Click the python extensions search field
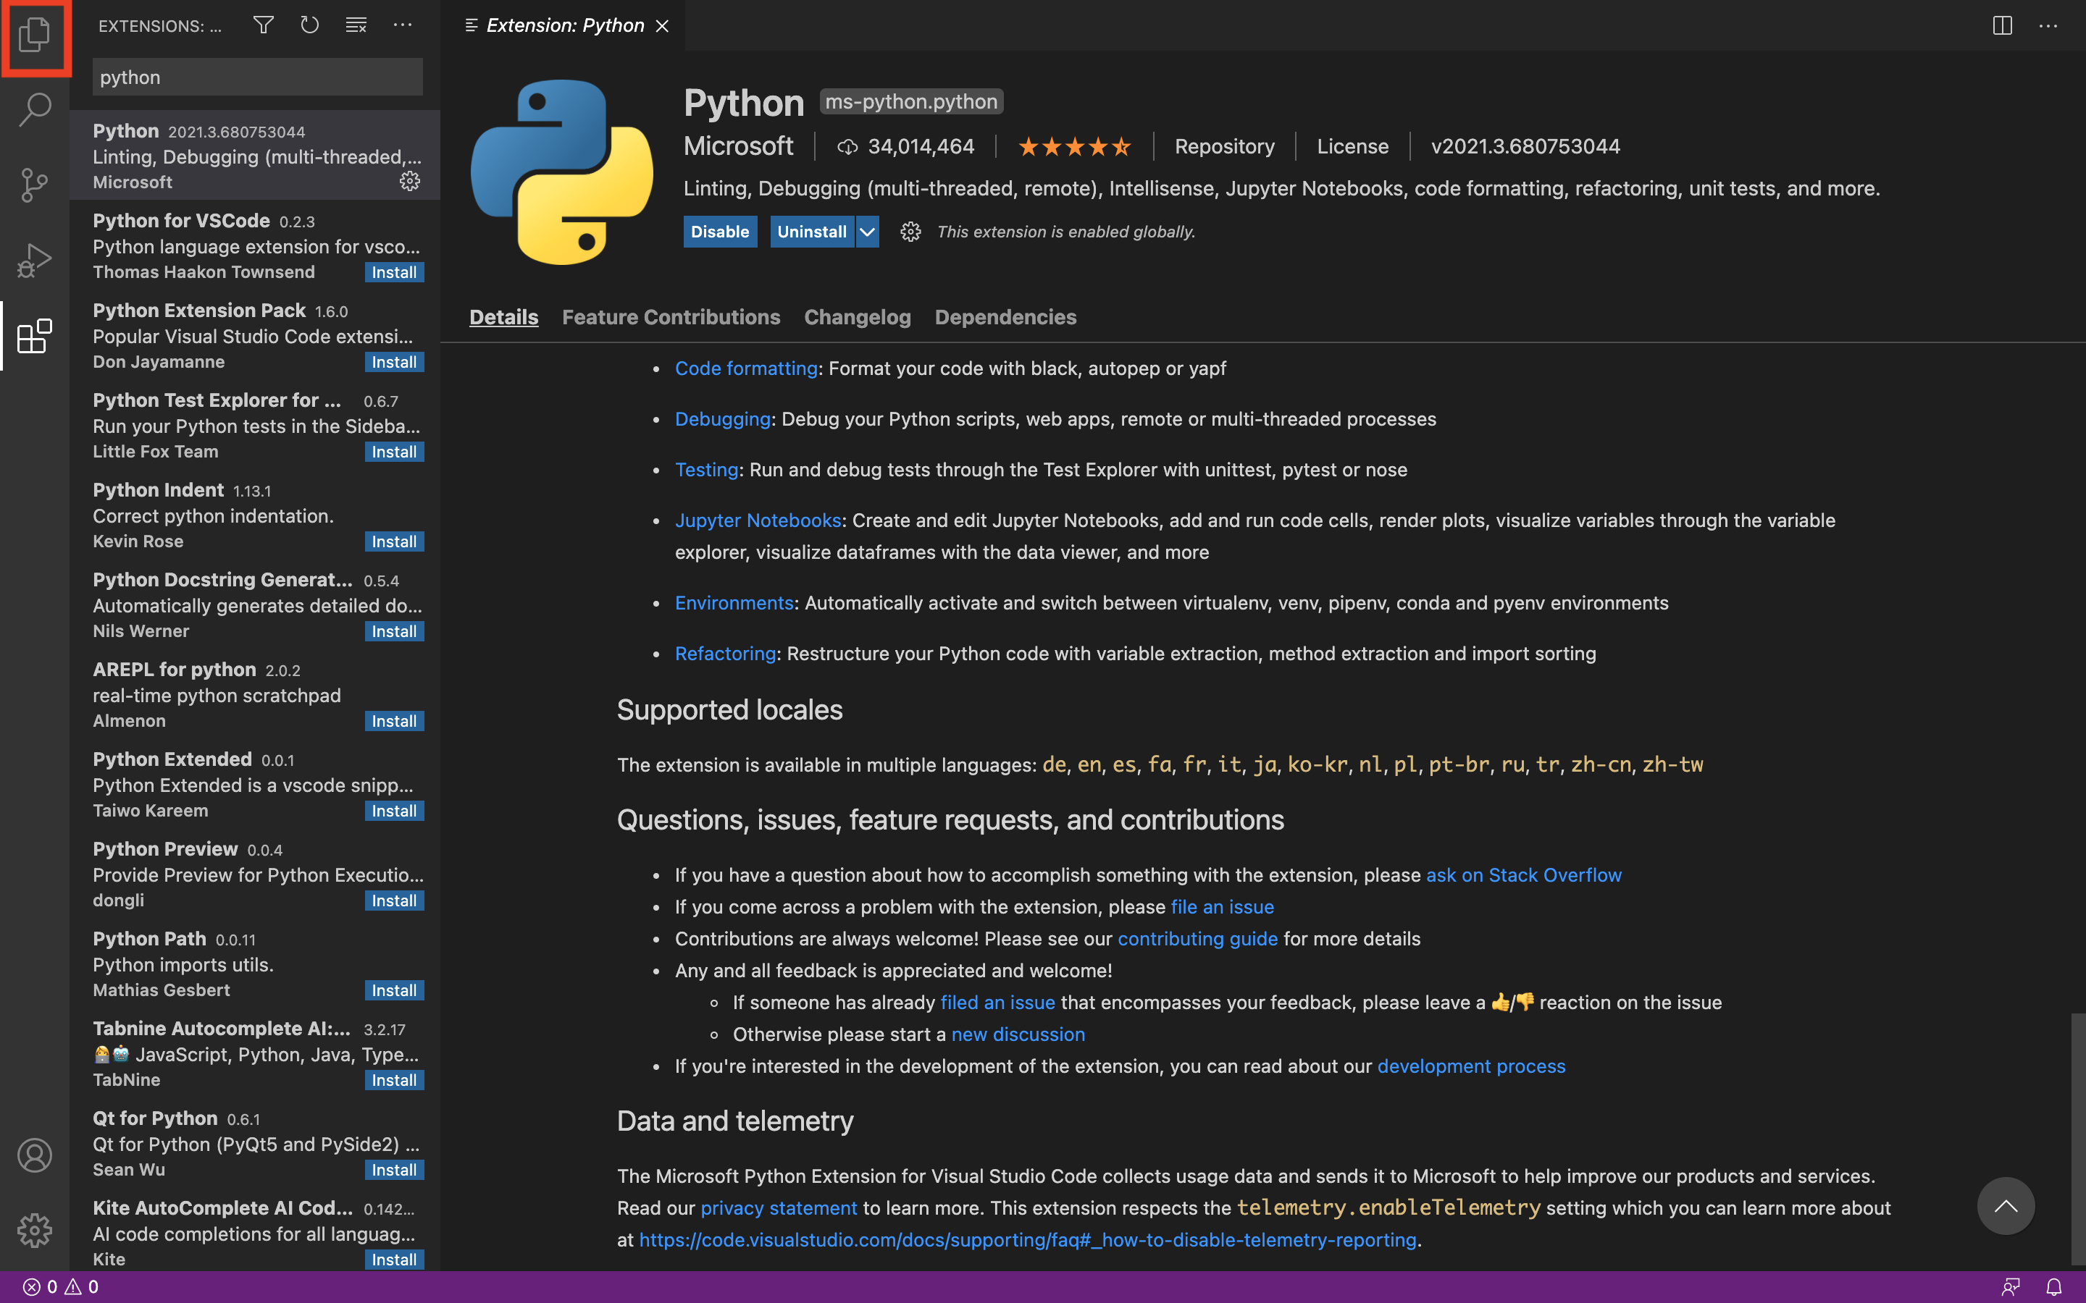 [x=257, y=77]
